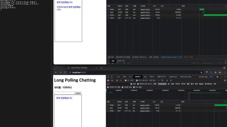
Task: Switch to the 요소 Elements tab
Action: (x=118, y=77)
